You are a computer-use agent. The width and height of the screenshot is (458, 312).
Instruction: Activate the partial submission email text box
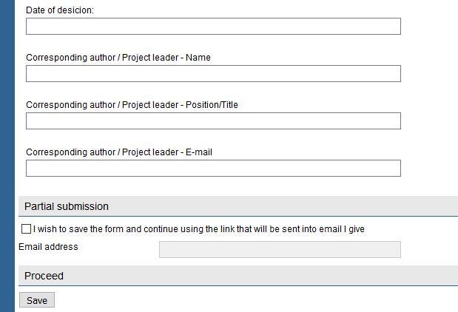tap(280, 250)
